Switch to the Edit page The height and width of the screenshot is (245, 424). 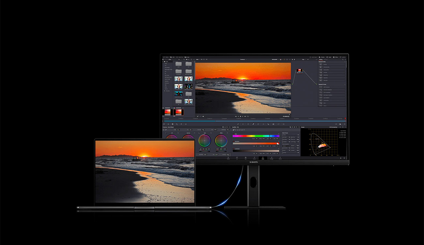pyautogui.click(x=246, y=158)
